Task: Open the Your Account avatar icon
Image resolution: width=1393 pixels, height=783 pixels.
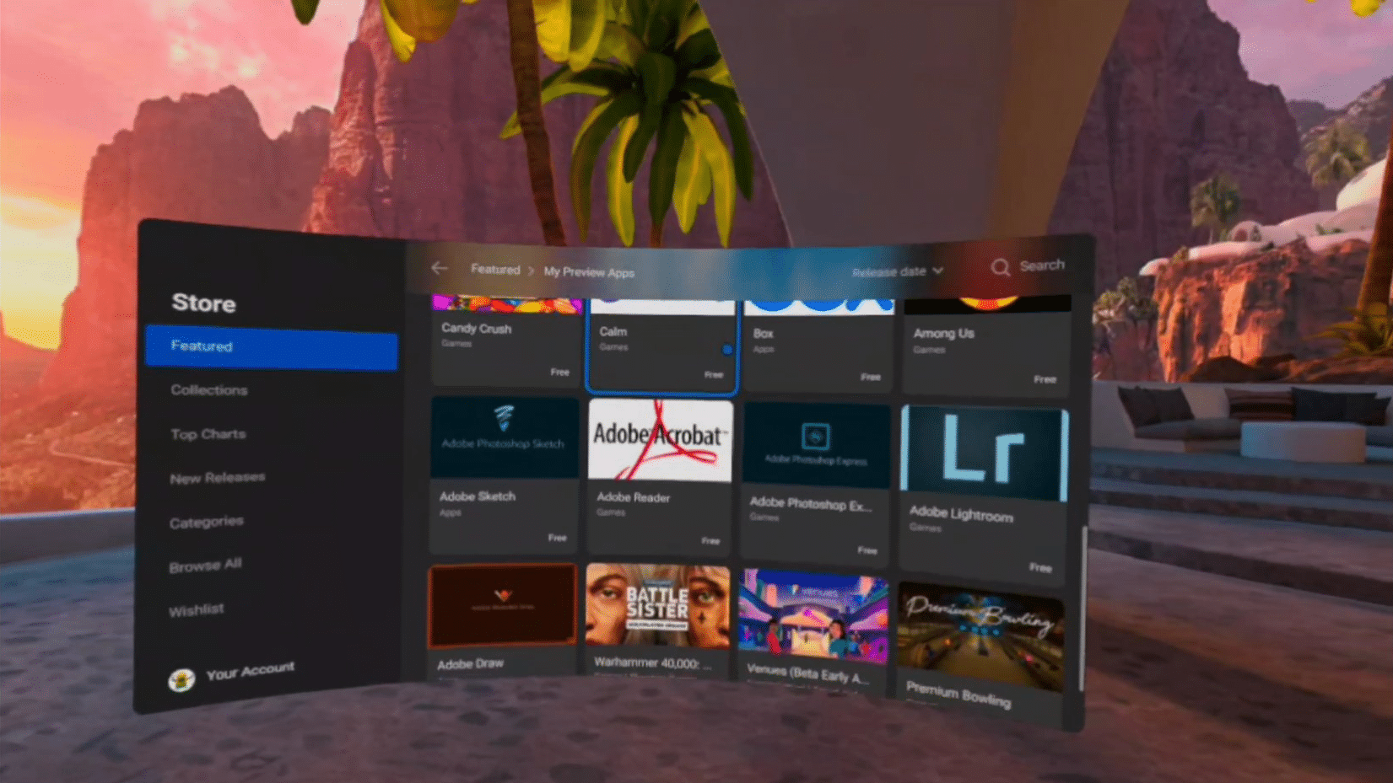Action: click(x=181, y=679)
